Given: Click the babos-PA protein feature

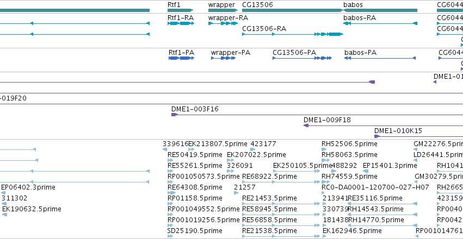Looking at the screenshot, I should point(380,58).
